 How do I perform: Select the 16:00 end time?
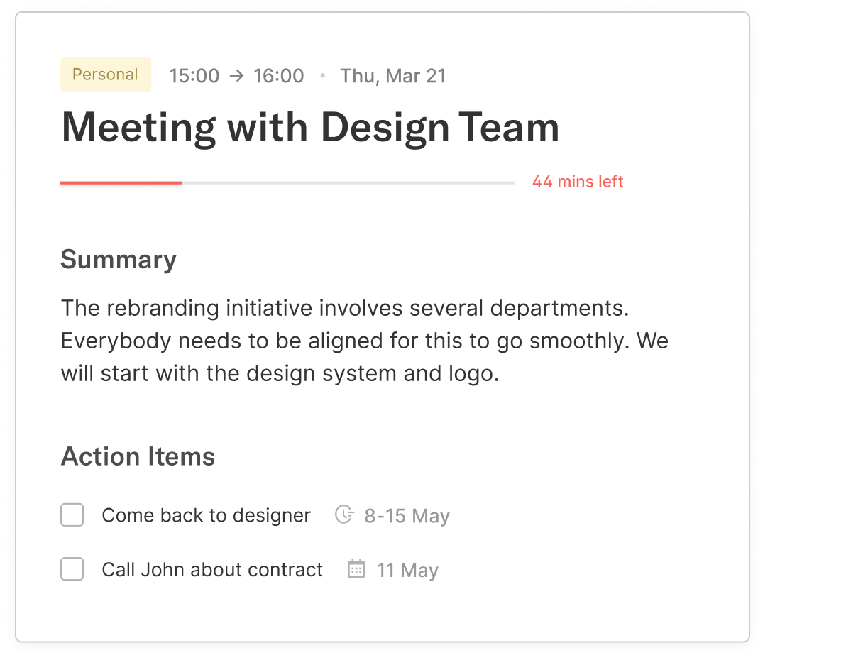point(278,76)
